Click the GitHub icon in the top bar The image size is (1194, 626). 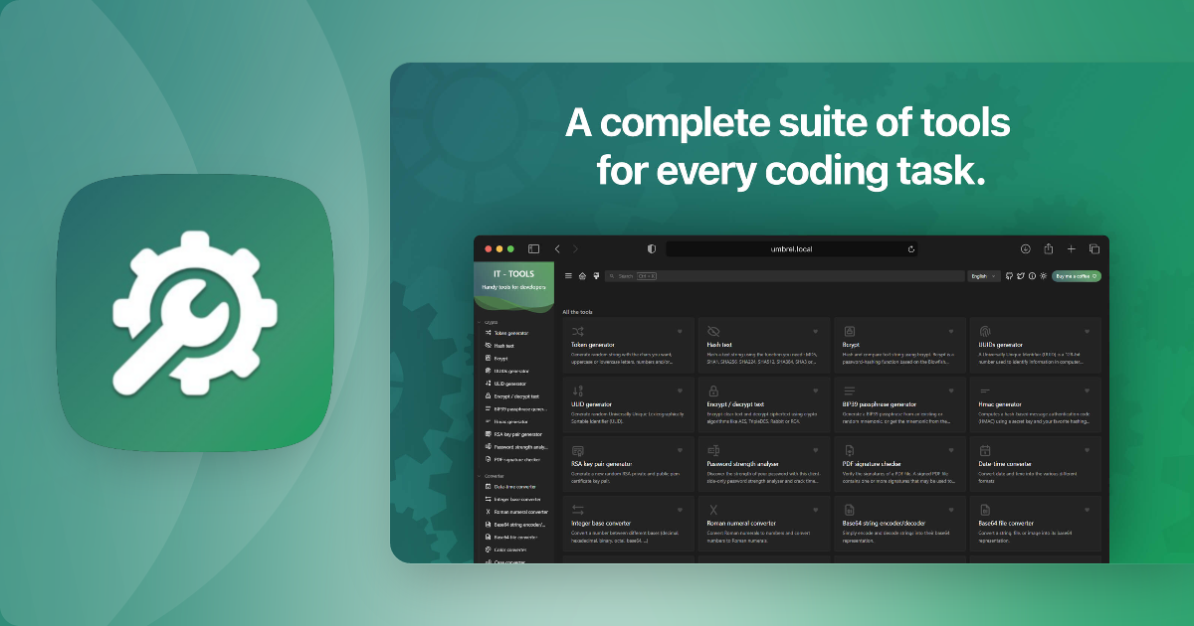[1009, 276]
